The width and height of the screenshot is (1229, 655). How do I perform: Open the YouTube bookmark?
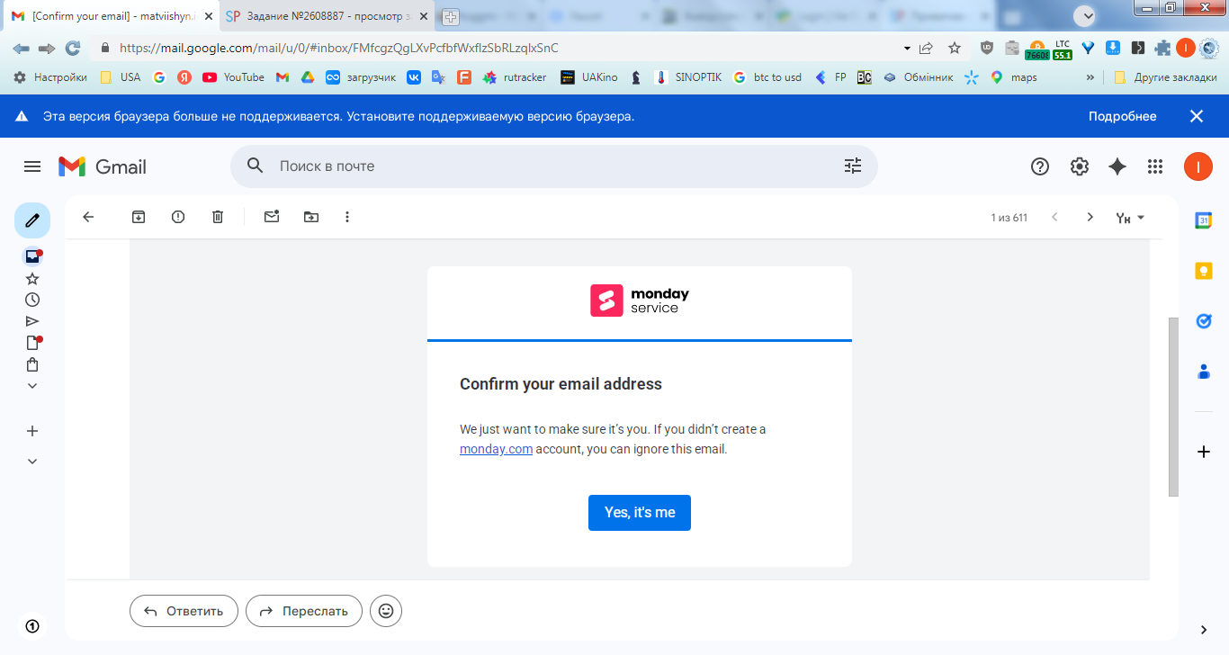tap(234, 77)
